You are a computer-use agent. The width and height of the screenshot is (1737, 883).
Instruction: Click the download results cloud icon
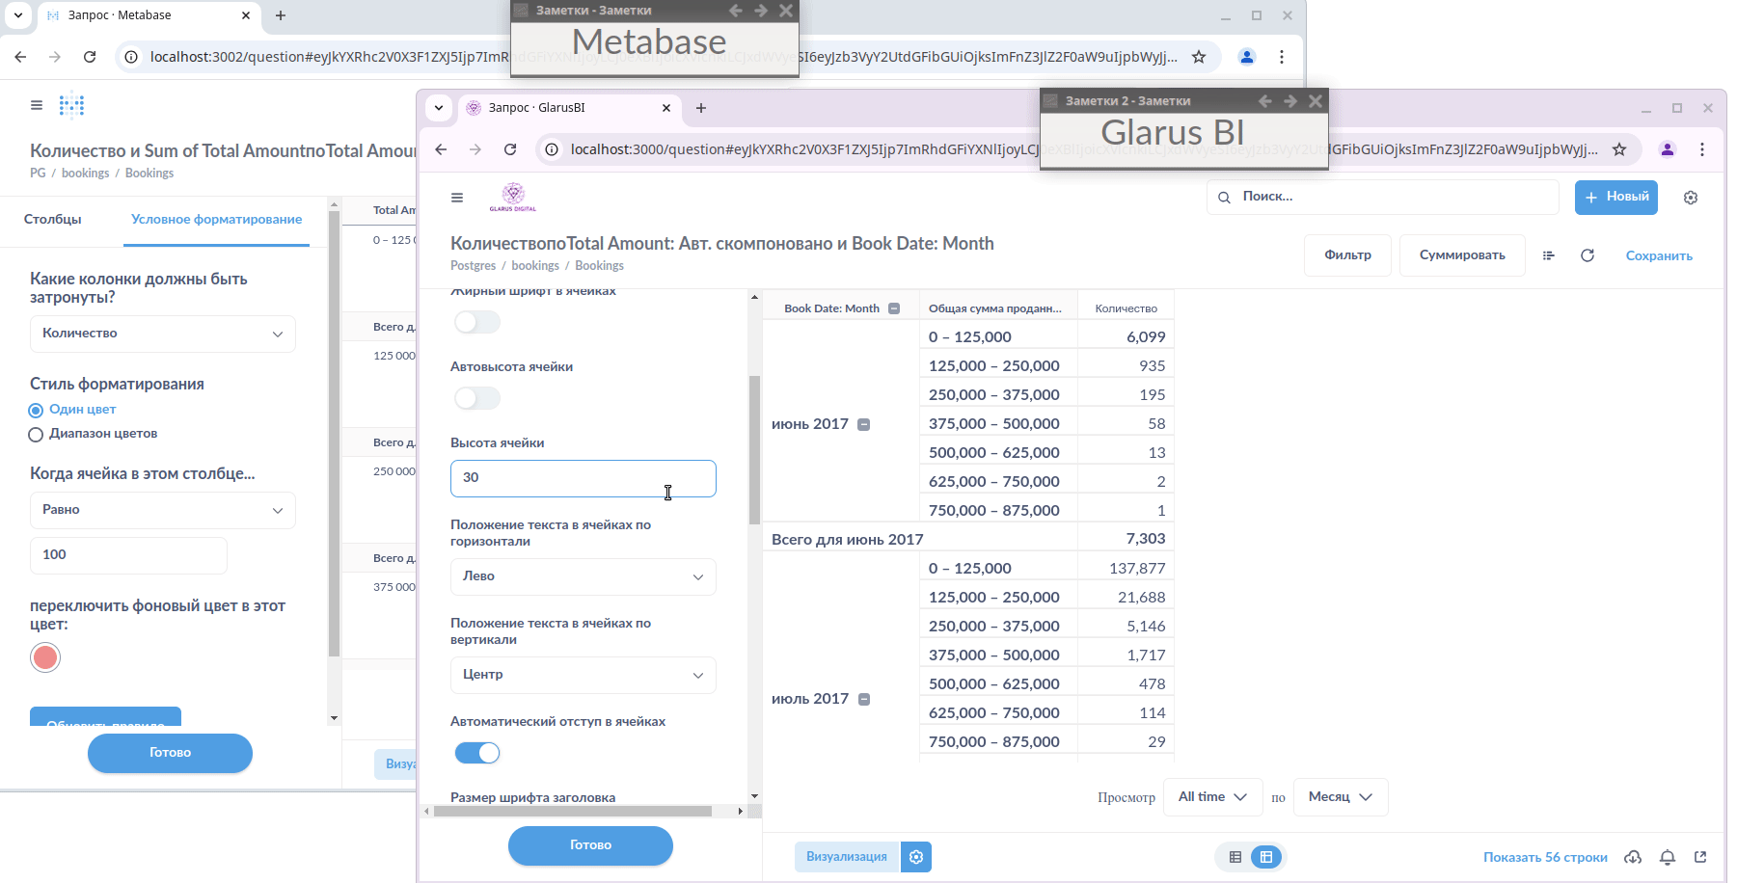1633,857
